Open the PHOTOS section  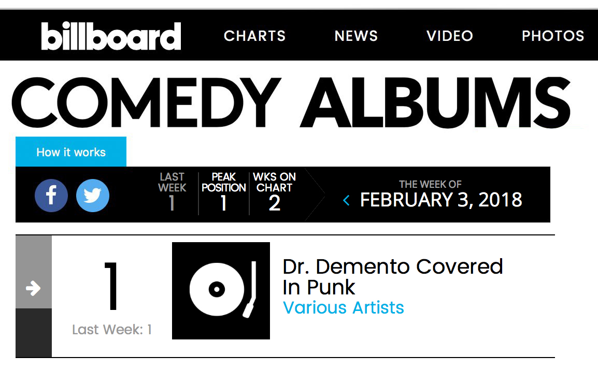pyautogui.click(x=552, y=36)
